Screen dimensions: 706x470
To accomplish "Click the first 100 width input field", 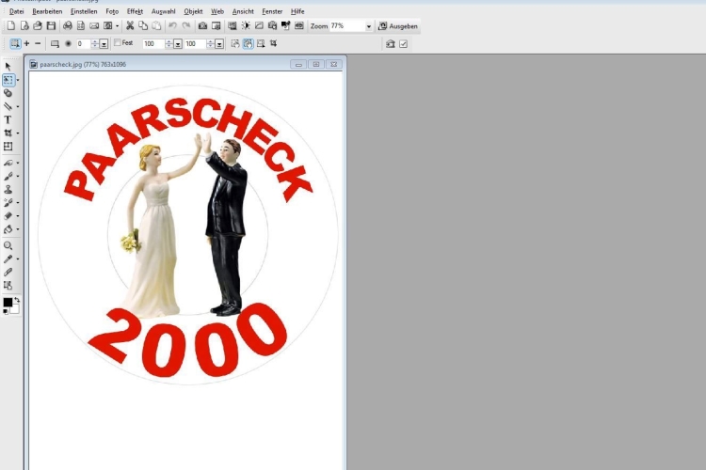I will (153, 44).
